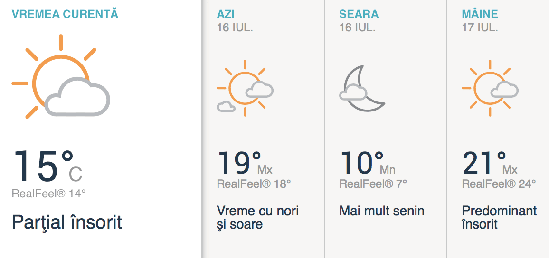Click the Predominant însorit description
This screenshot has width=549, height=258.
(499, 217)
